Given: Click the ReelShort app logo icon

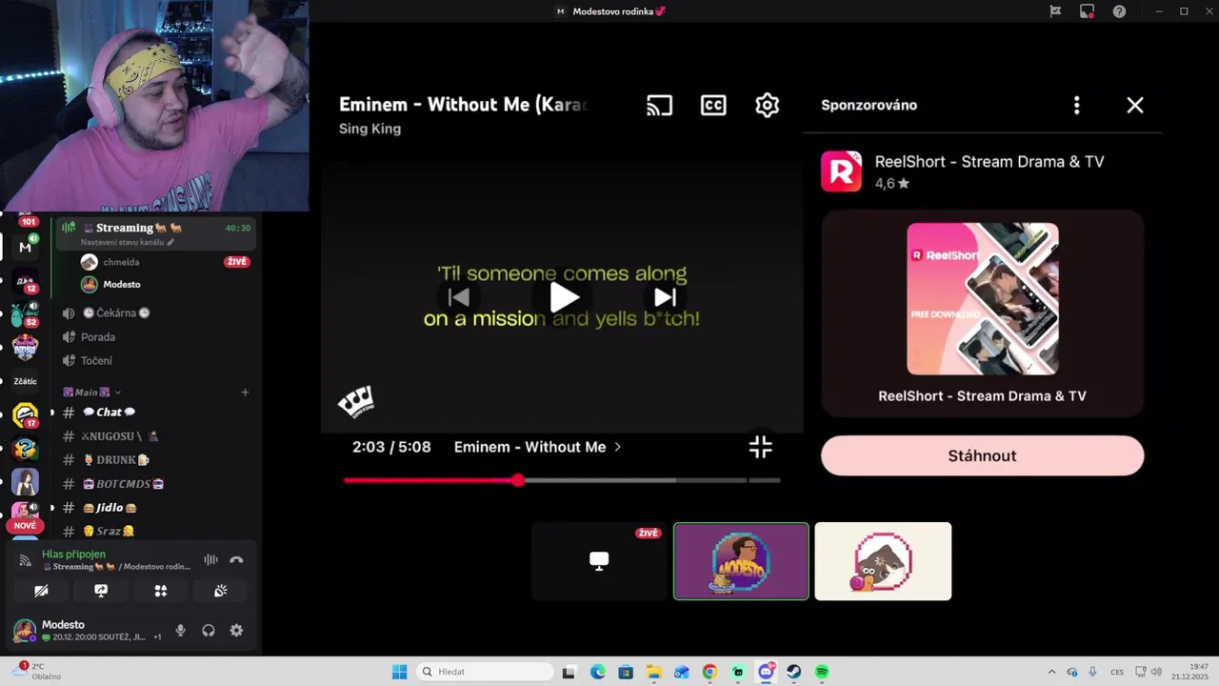Looking at the screenshot, I should (841, 171).
